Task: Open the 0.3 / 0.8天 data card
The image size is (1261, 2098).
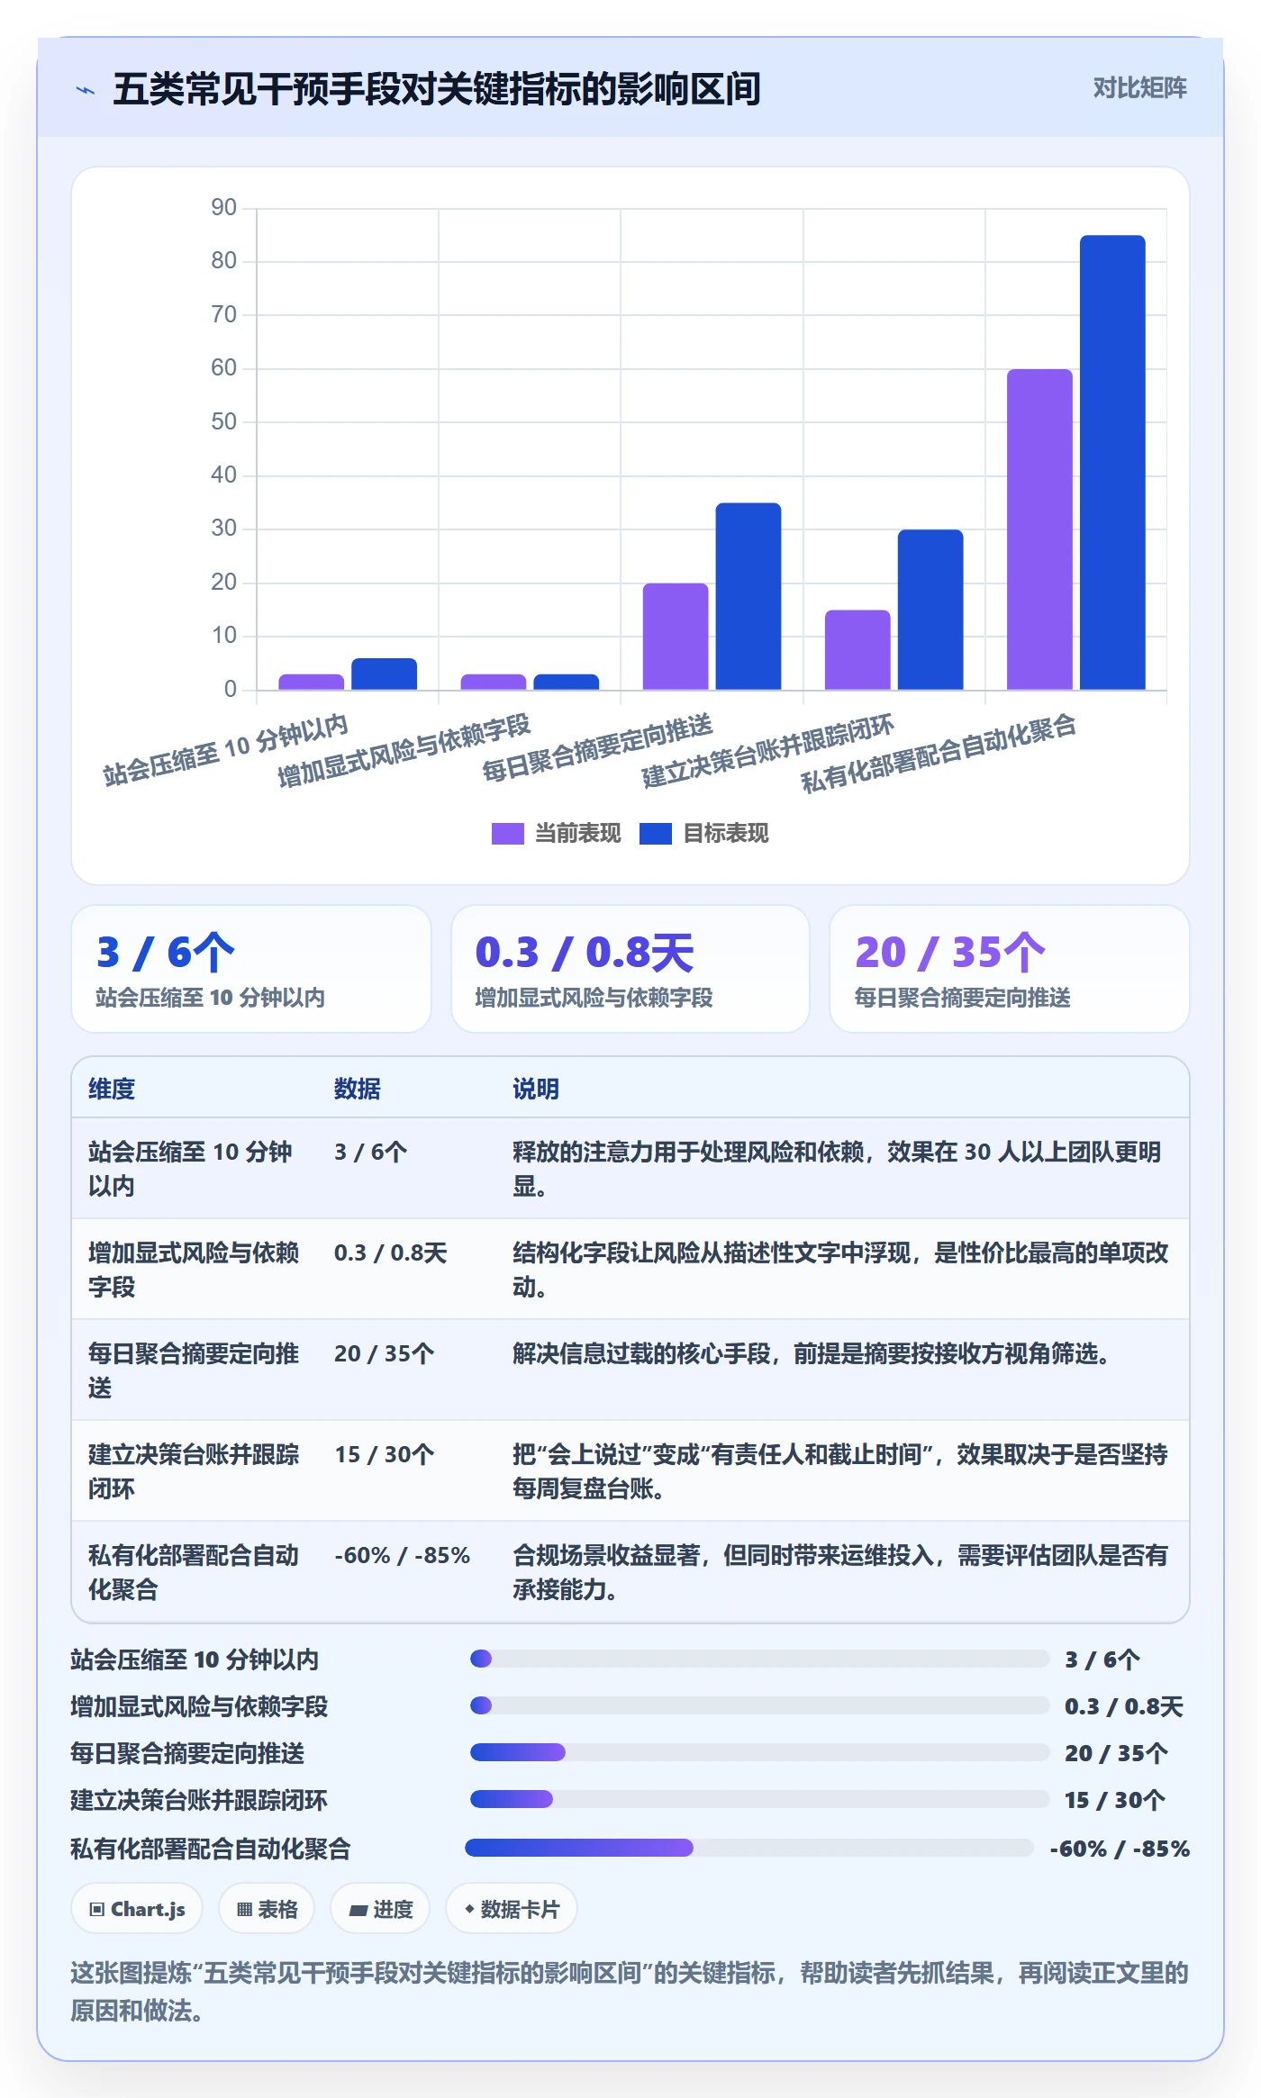Action: click(630, 969)
